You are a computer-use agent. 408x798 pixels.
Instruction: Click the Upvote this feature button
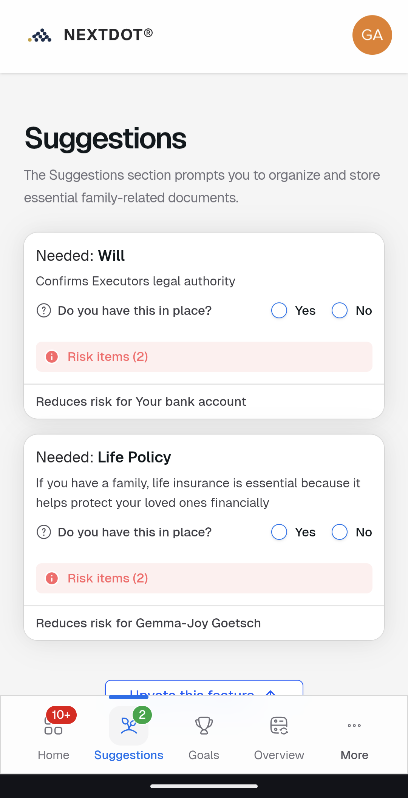[204, 689]
